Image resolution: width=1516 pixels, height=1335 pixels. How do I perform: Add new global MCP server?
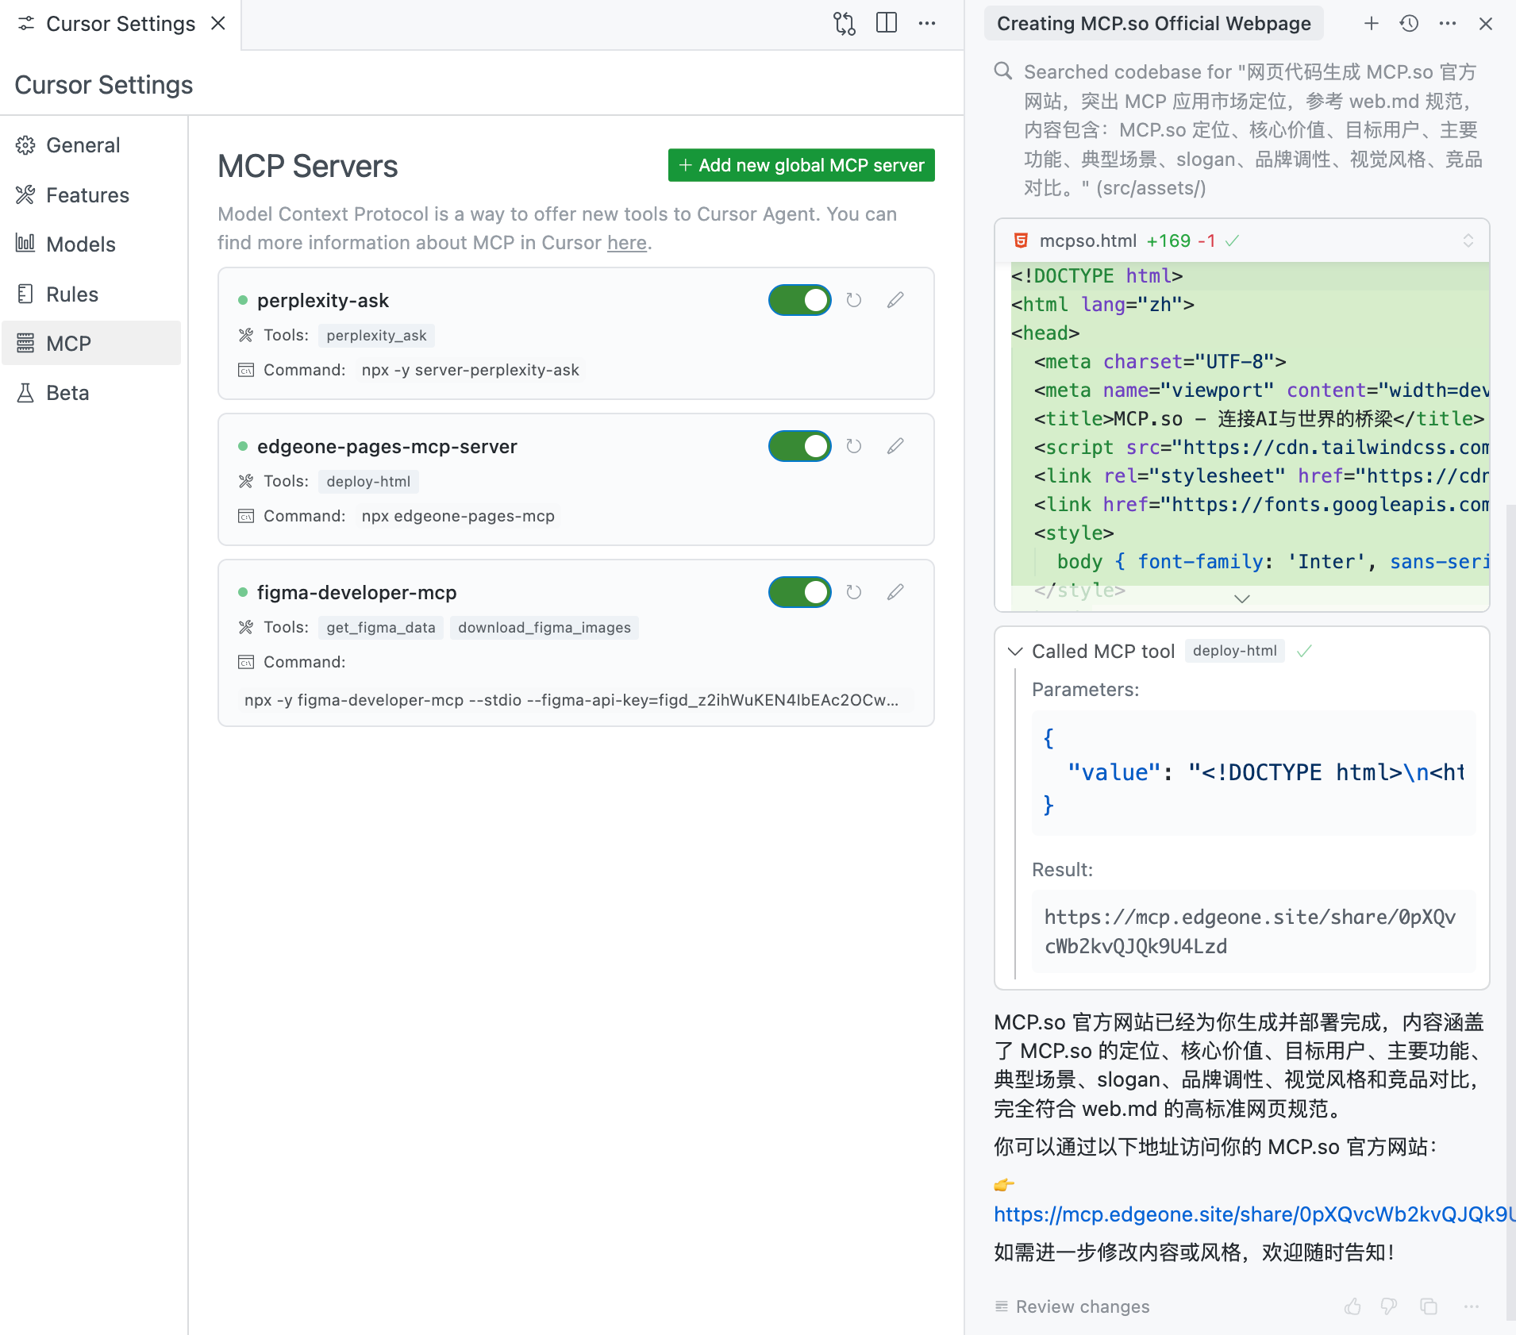pyautogui.click(x=801, y=165)
